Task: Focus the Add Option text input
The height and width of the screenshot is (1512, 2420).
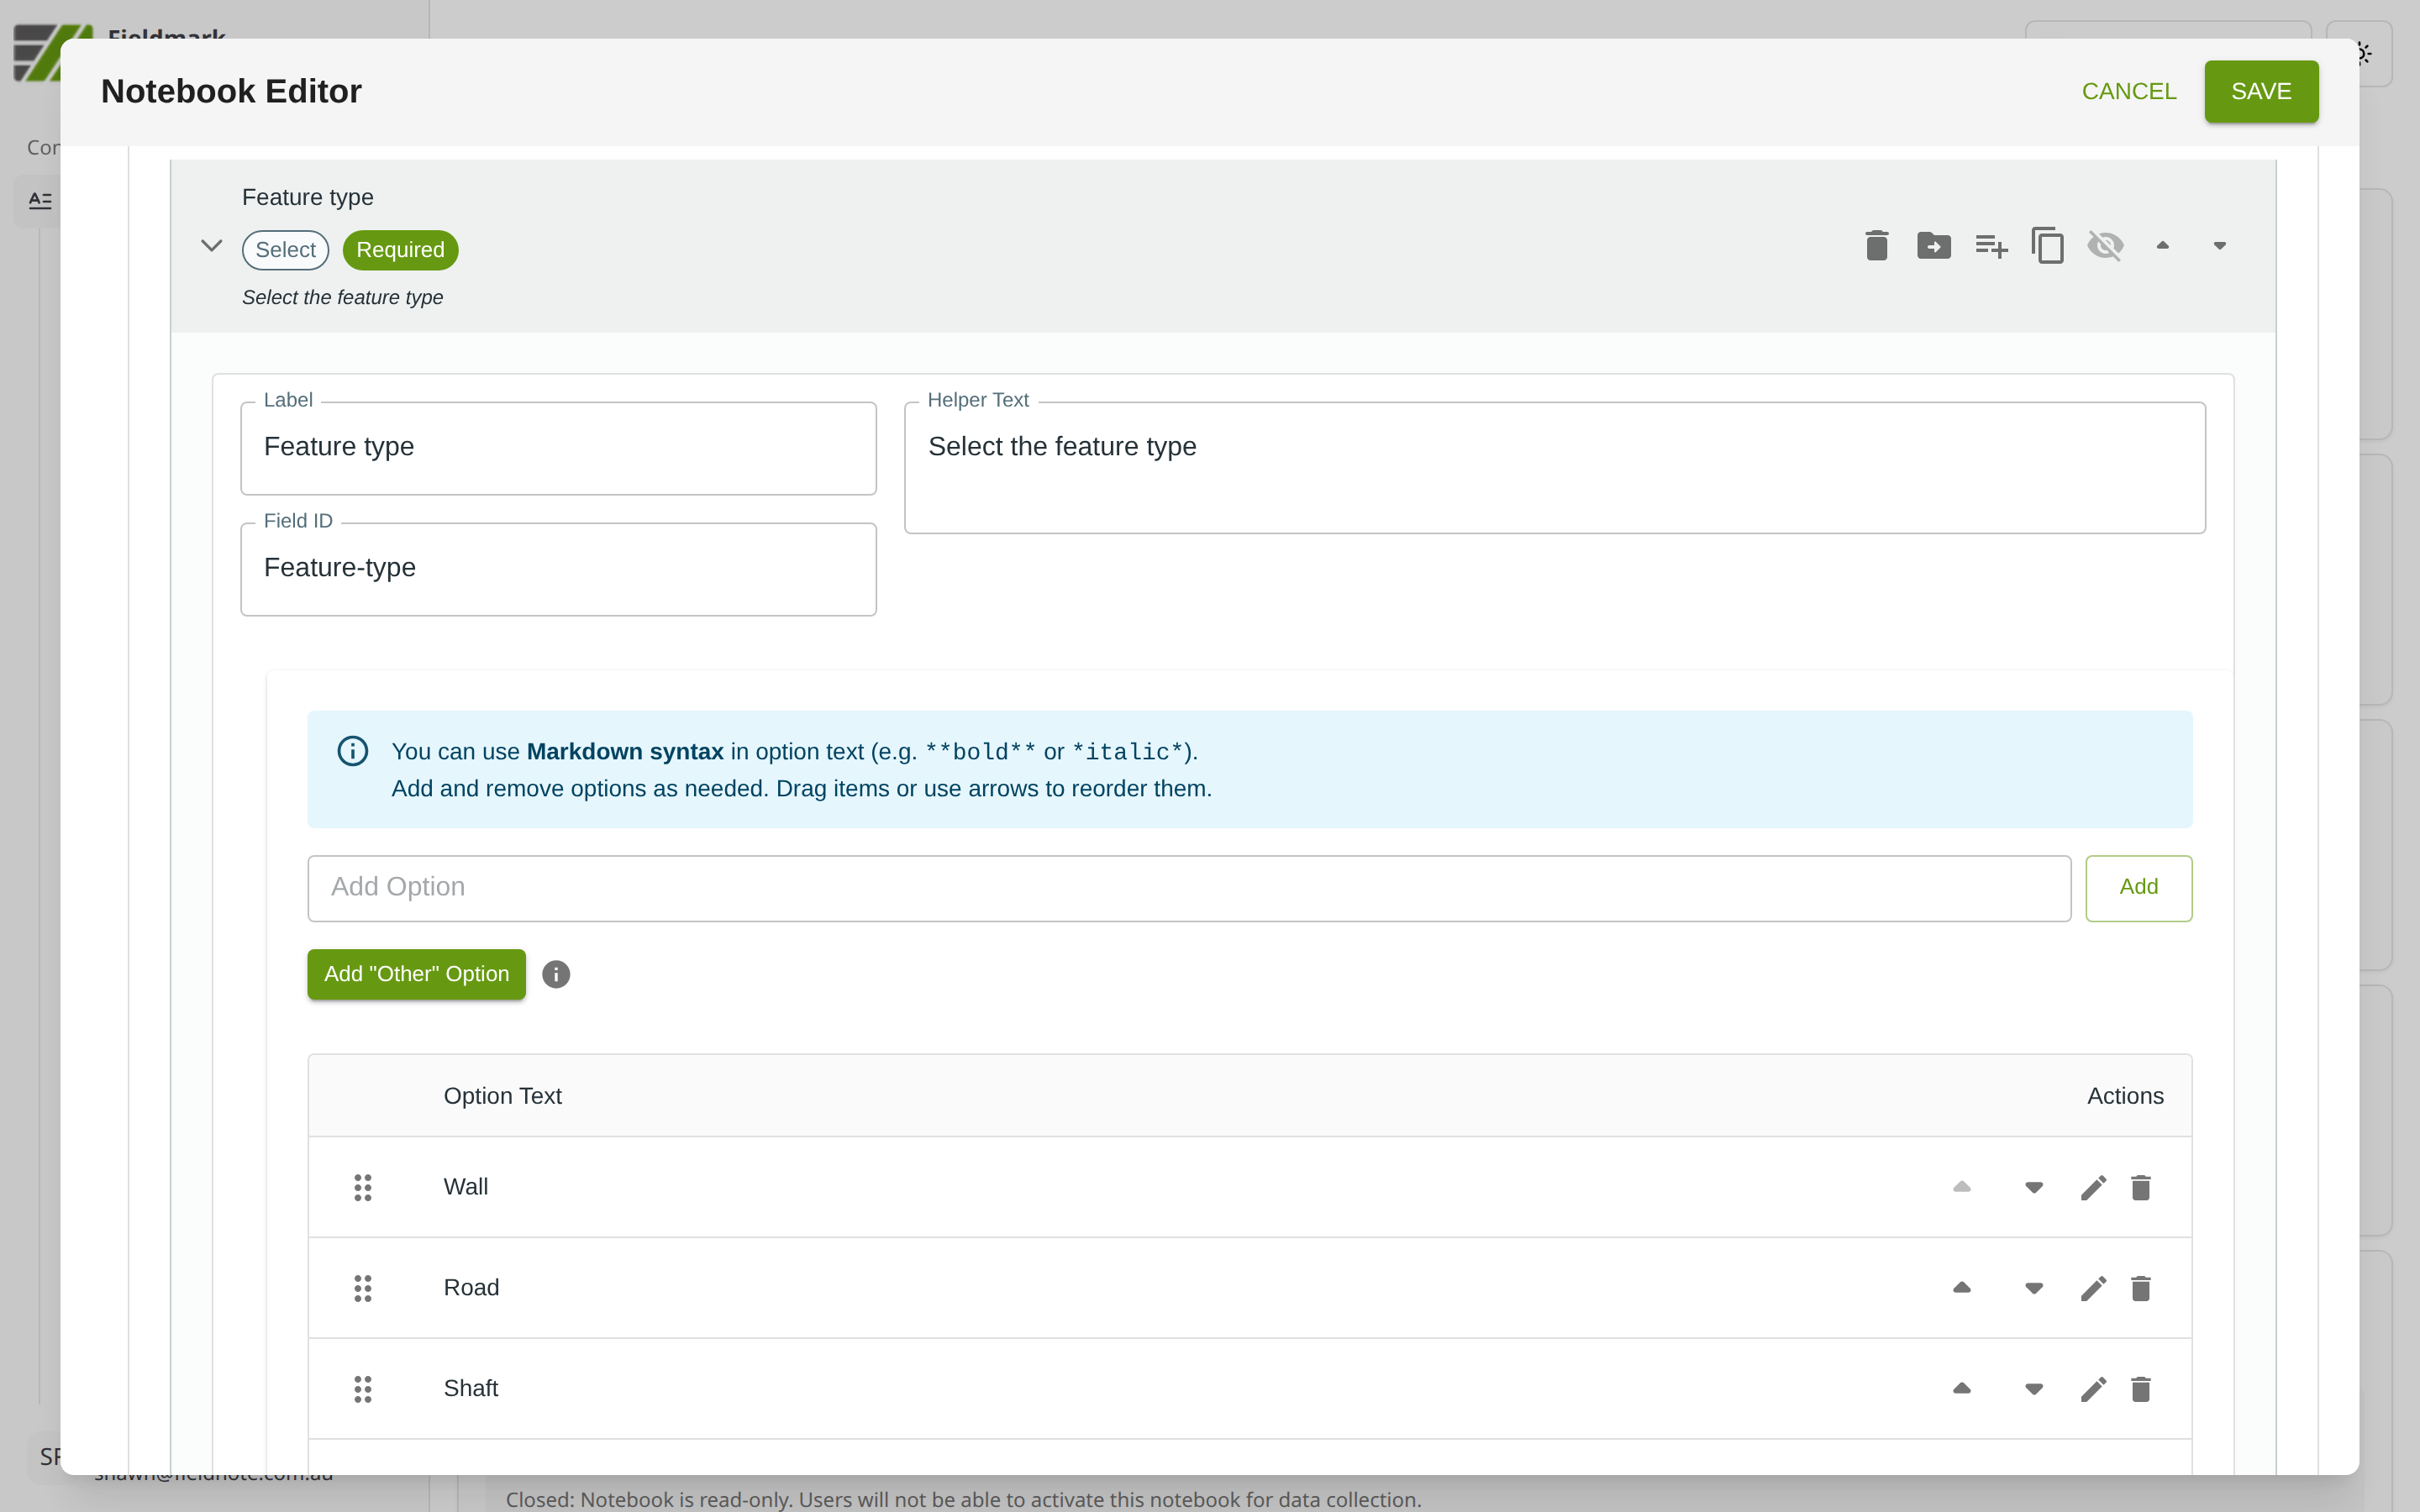Action: 1188,887
